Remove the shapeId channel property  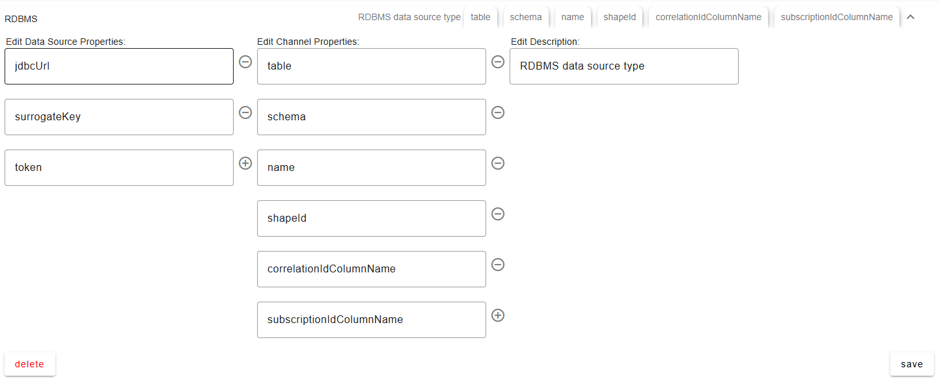tap(497, 214)
